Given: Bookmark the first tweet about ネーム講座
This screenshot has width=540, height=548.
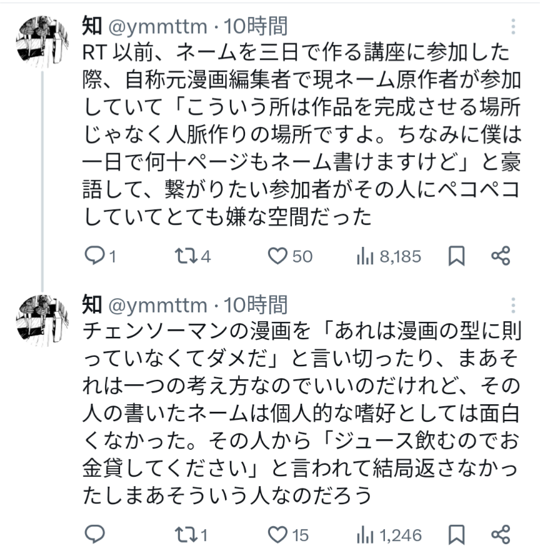Looking at the screenshot, I should click(x=457, y=256).
